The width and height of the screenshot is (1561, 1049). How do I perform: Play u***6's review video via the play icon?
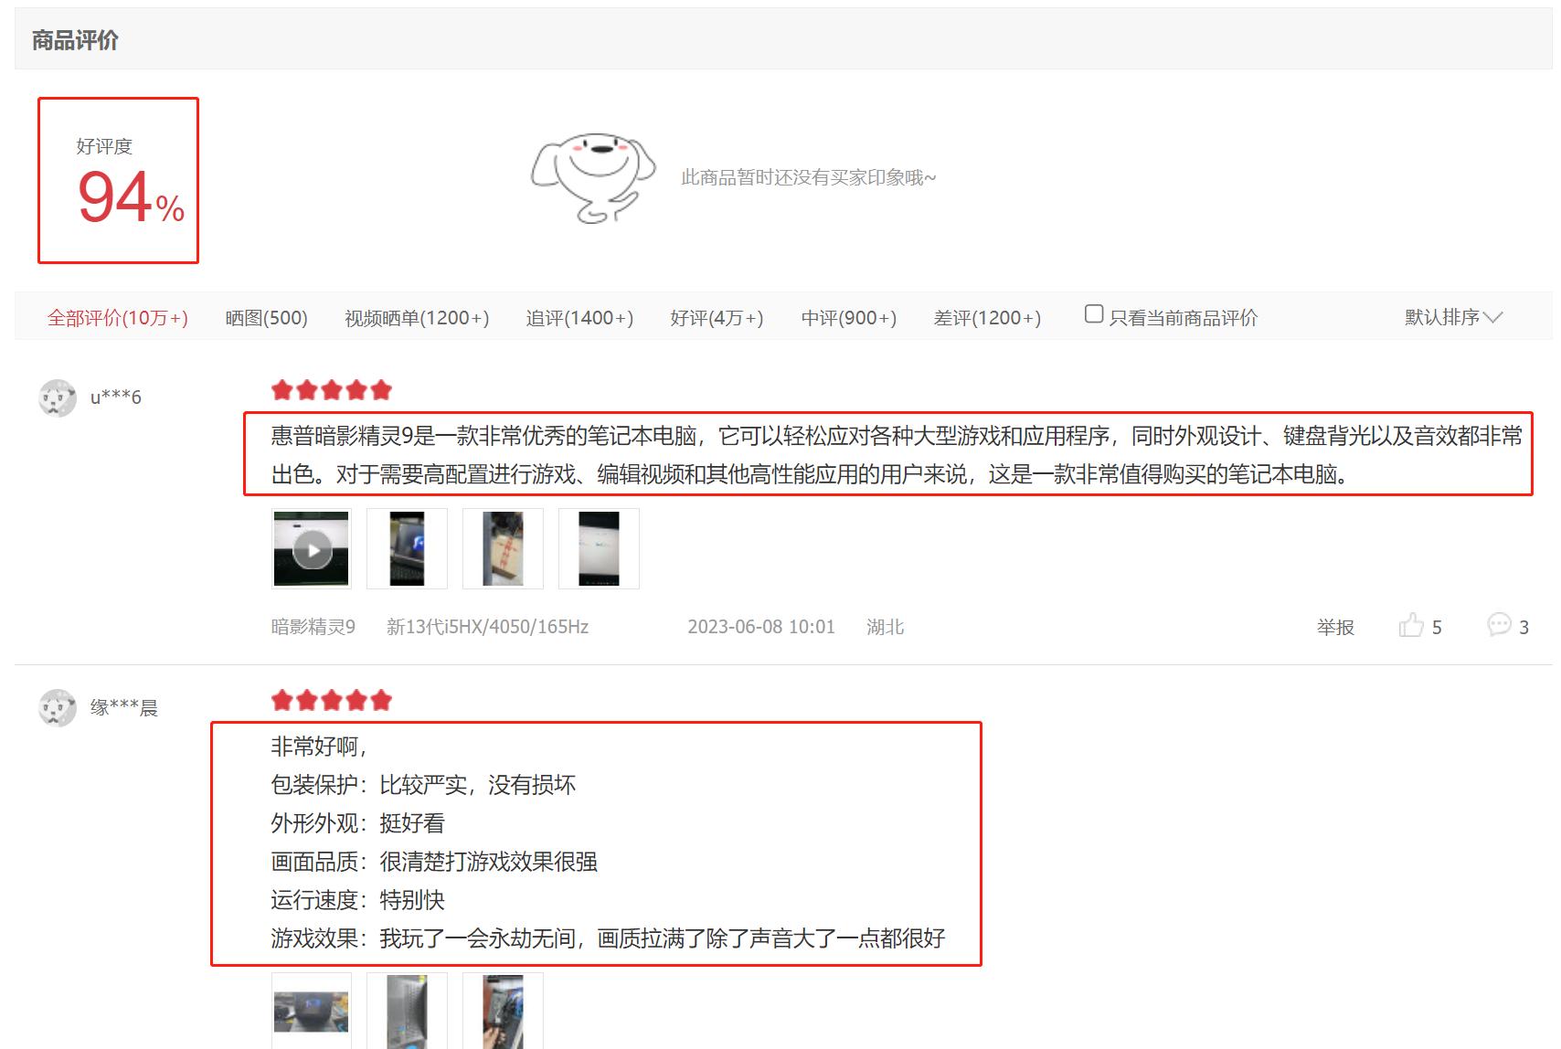[x=311, y=548]
